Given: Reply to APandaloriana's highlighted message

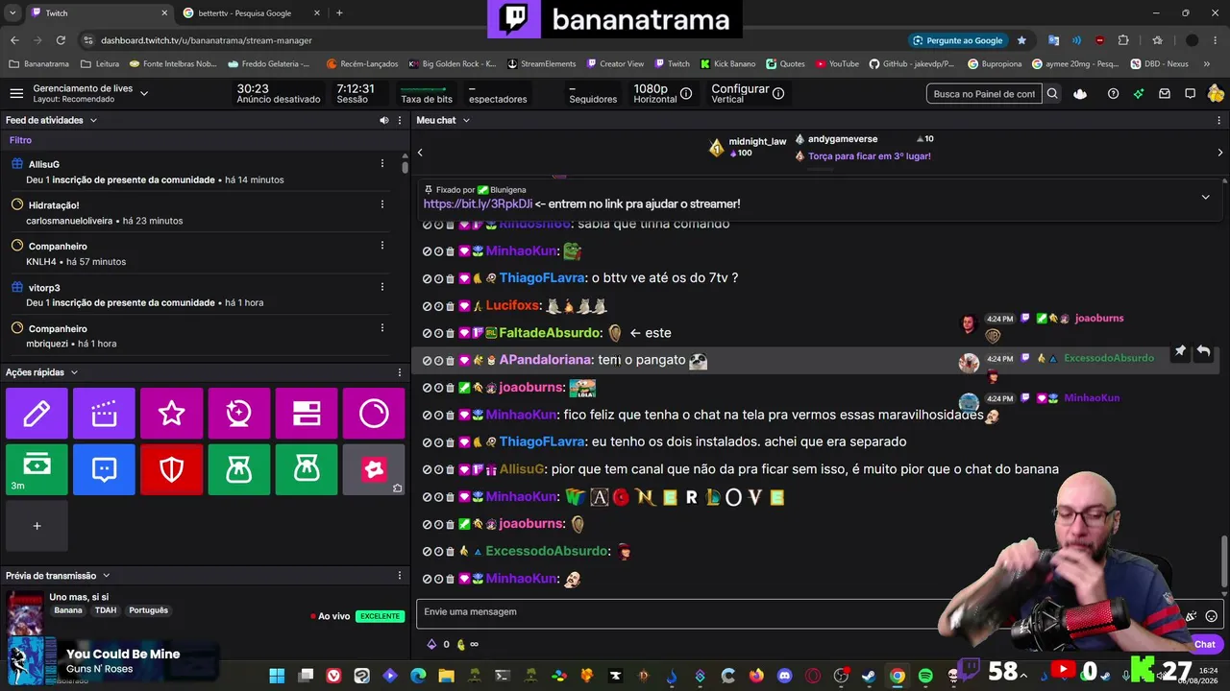Looking at the screenshot, I should pyautogui.click(x=1203, y=351).
